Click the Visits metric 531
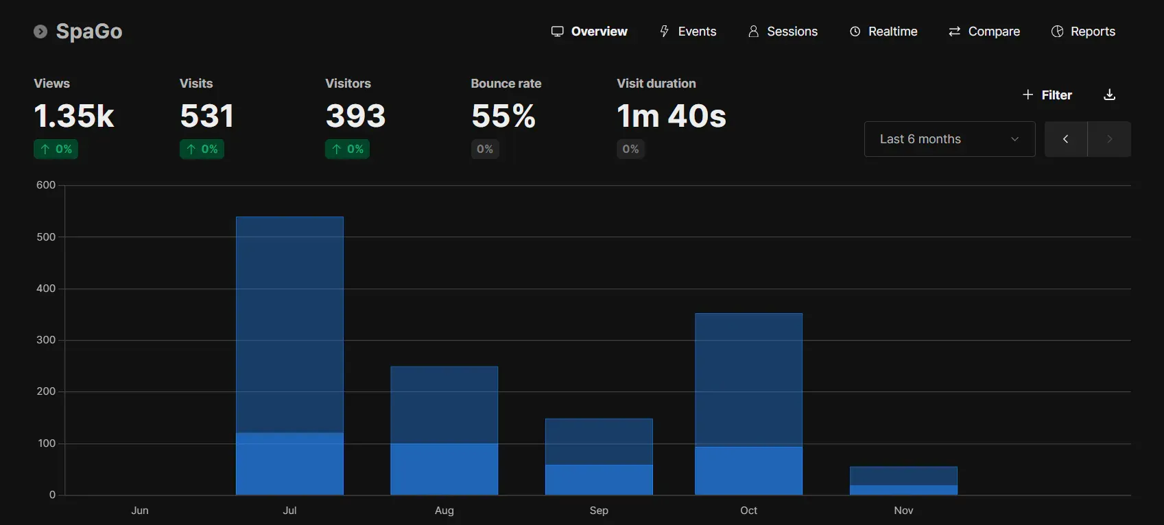1164x525 pixels. (207, 116)
